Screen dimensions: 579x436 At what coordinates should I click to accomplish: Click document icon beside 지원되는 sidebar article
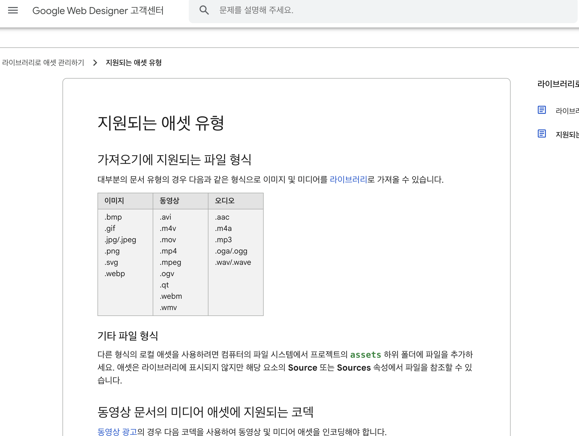[x=542, y=134]
